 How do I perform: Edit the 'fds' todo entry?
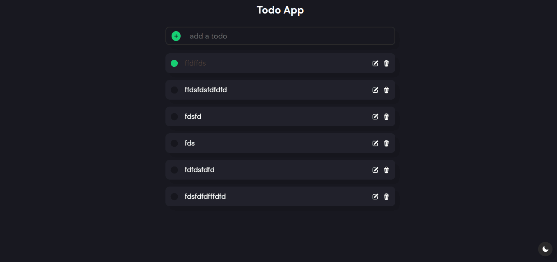point(375,143)
